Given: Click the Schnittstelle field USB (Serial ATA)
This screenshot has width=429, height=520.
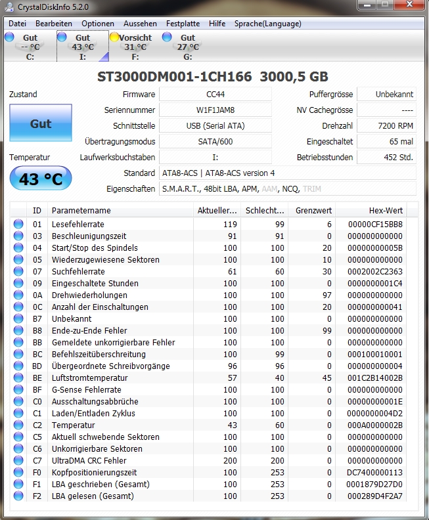Looking at the screenshot, I should (x=215, y=125).
